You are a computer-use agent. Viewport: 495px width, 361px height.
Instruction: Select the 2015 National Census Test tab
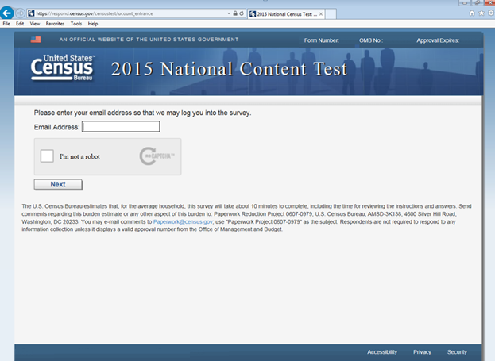(x=286, y=14)
